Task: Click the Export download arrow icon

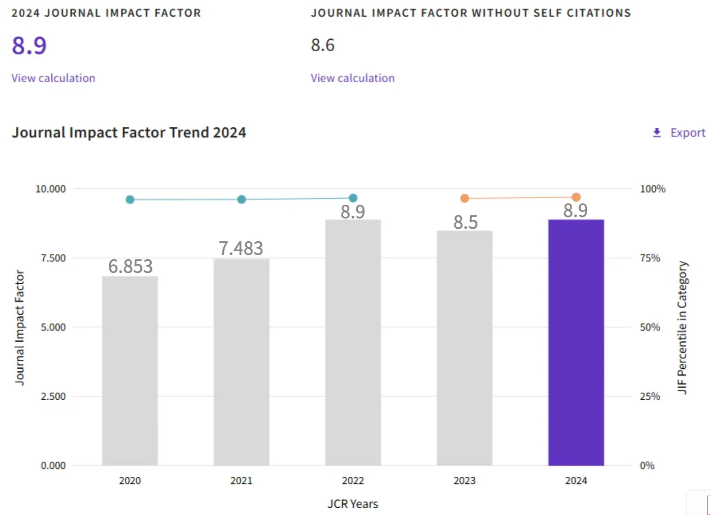Action: (657, 132)
